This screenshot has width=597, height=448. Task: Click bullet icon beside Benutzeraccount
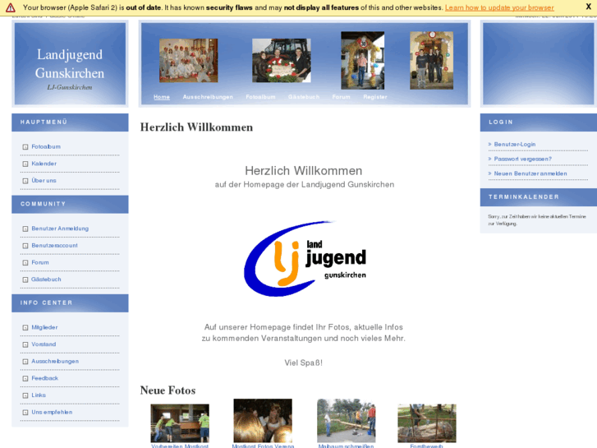click(25, 246)
